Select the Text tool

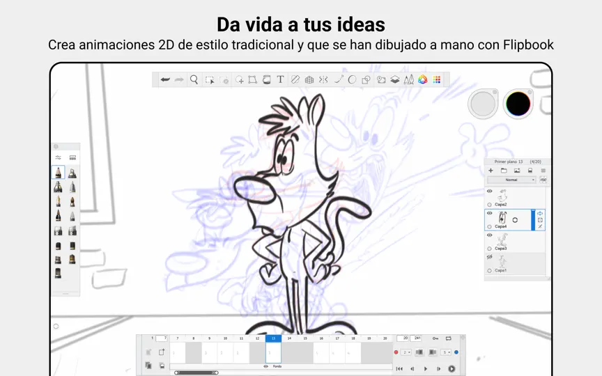(280, 79)
